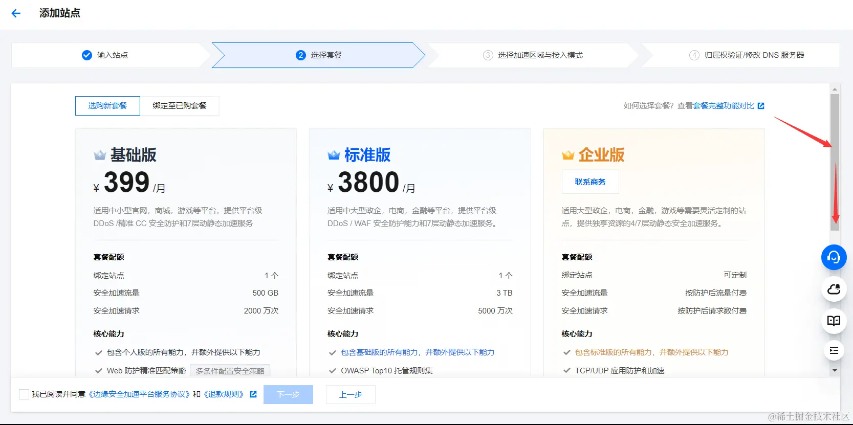
Task: Open 边缘安全加速平台服务协议 link
Action: tap(140, 394)
